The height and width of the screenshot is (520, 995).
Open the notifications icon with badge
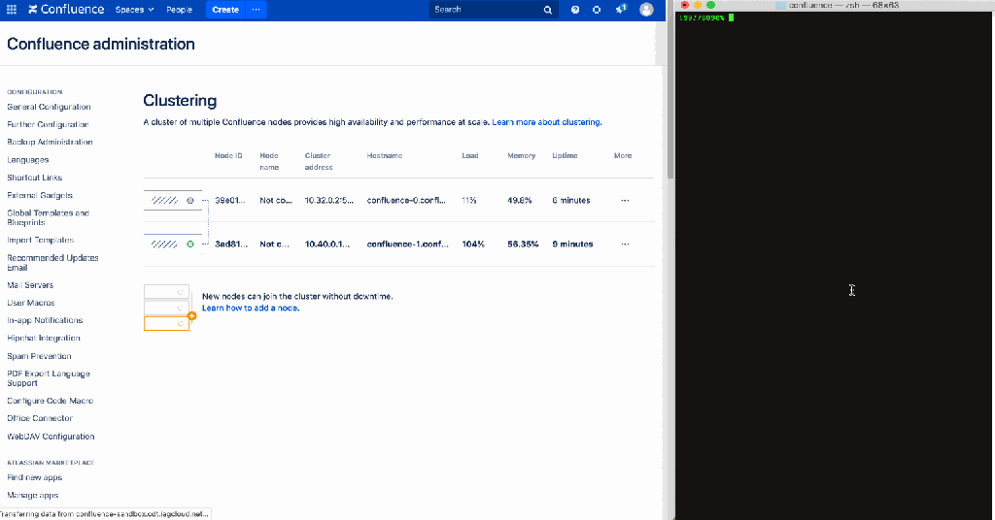(621, 9)
